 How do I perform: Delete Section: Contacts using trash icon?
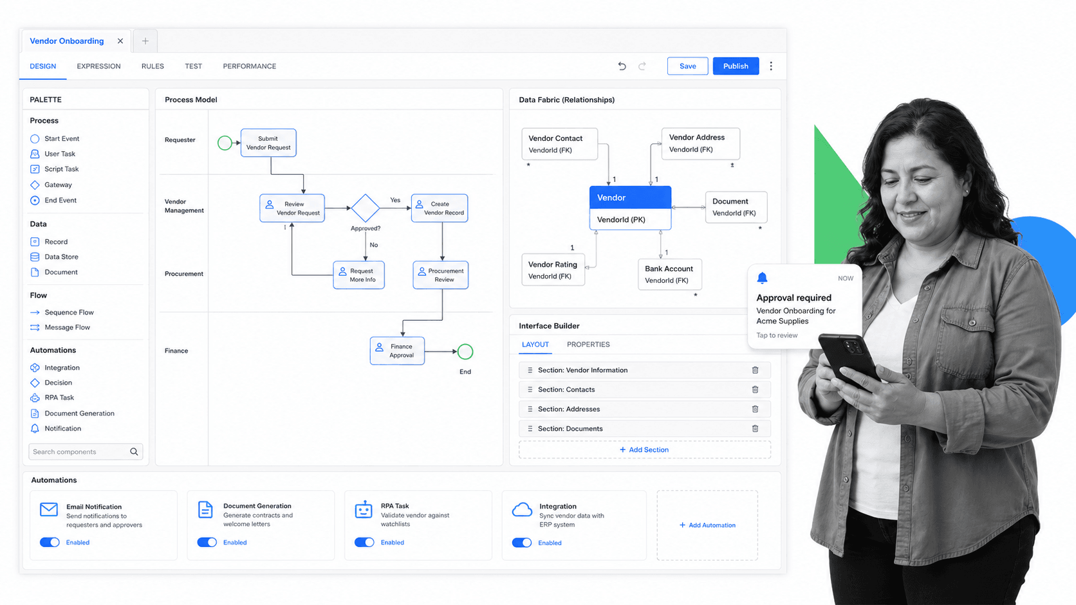click(755, 390)
